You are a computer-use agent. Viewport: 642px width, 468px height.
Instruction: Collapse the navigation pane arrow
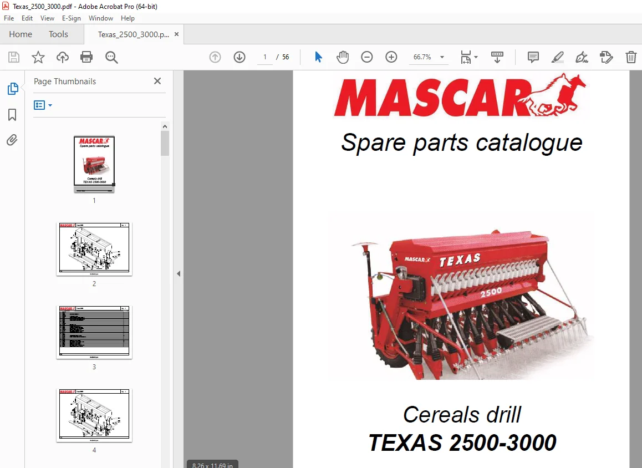coord(179,273)
